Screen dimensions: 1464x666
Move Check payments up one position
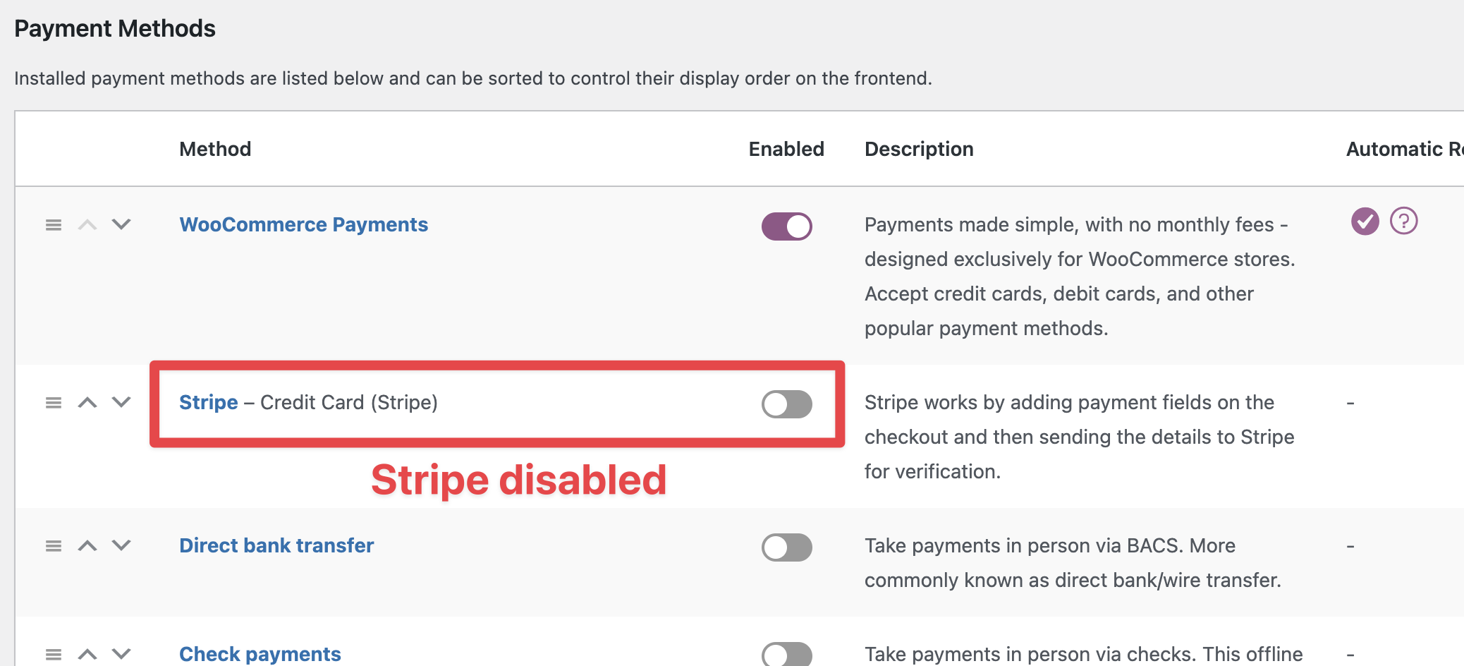pos(87,655)
